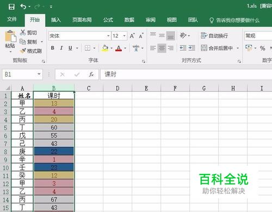Open the 宋体 font name dropdown

point(108,36)
